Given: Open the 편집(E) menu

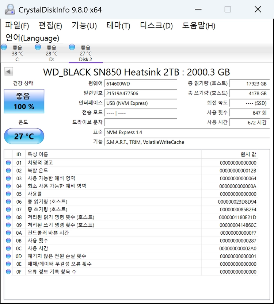Looking at the screenshot, I should (x=50, y=26).
